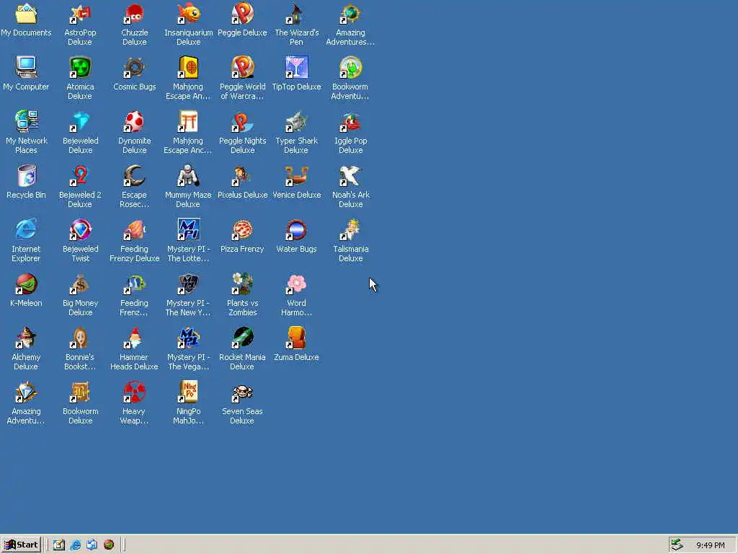Image resolution: width=738 pixels, height=554 pixels.
Task: Launch K-Meleon from Quick Launch bar
Action: pos(109,545)
